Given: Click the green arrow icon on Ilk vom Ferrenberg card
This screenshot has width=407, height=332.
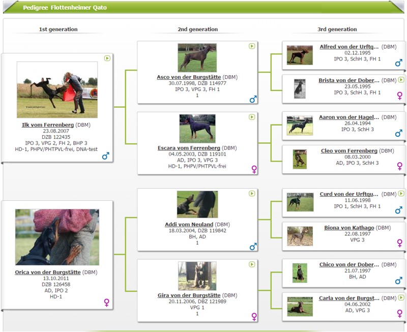Looking at the screenshot, I should pos(107,58).
